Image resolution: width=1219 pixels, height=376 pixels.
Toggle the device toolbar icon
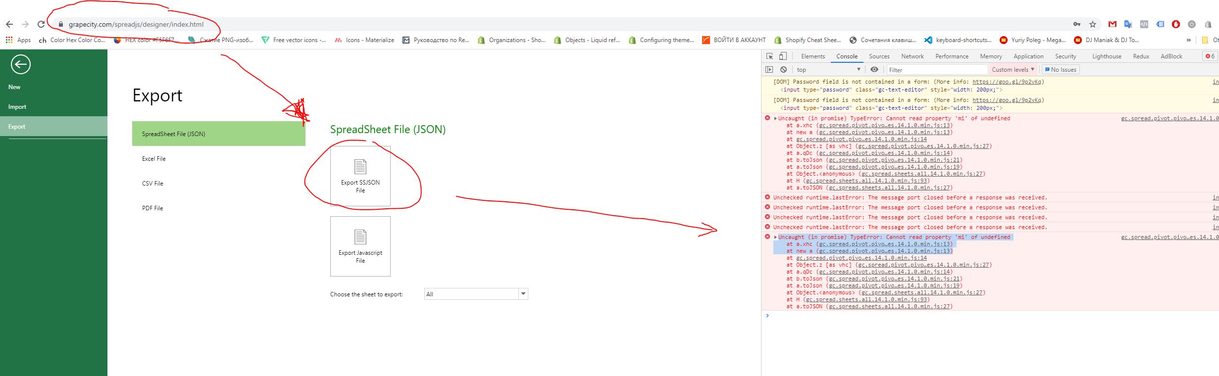click(x=783, y=56)
